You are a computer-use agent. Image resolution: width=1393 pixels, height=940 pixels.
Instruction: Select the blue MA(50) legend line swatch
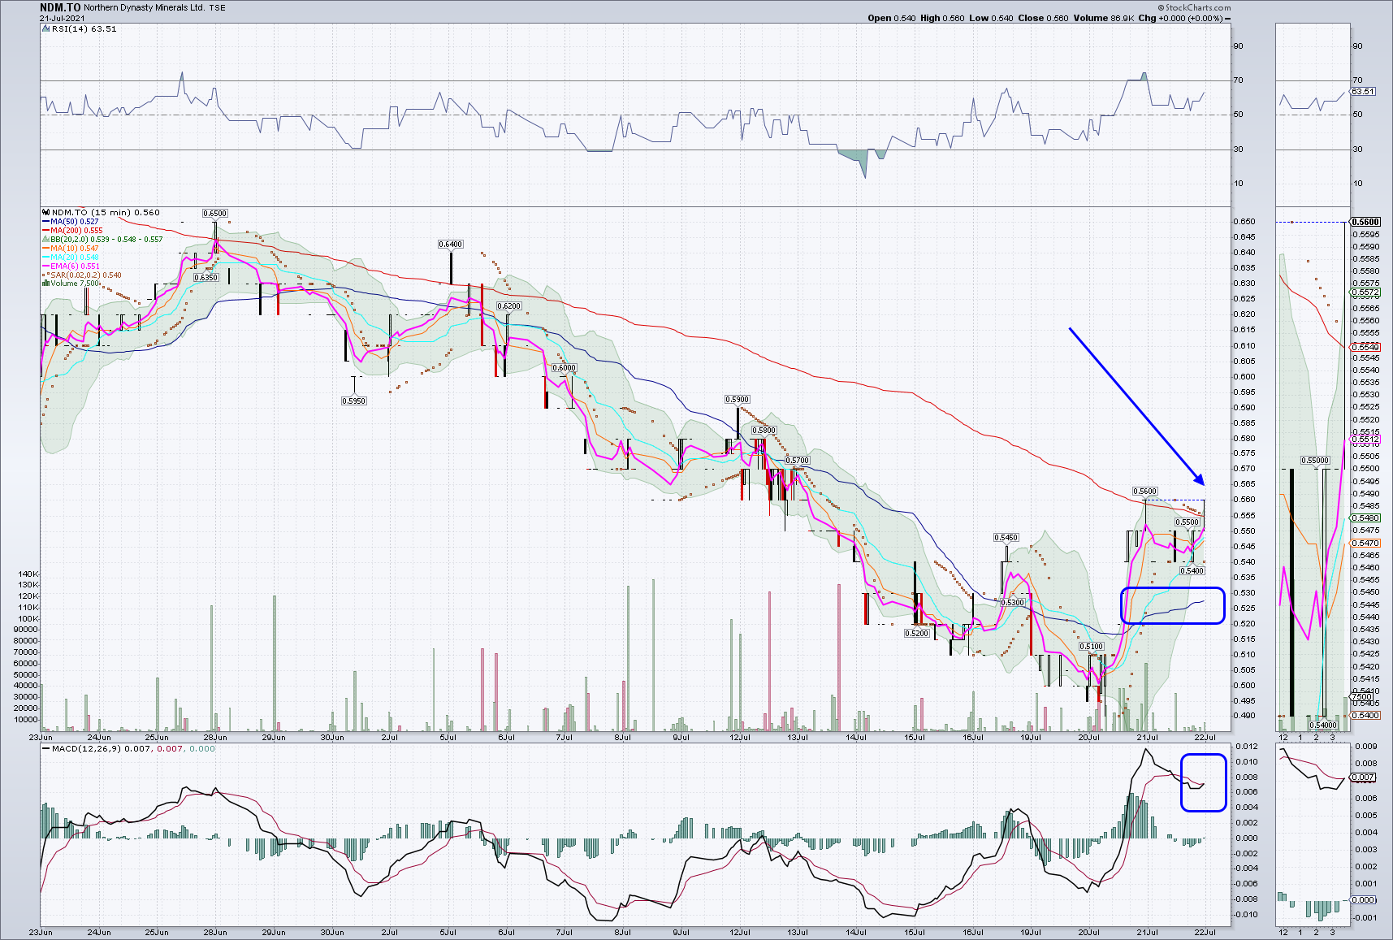coord(45,222)
